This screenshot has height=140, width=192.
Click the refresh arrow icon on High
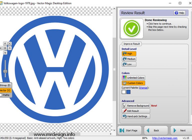point(125,54)
